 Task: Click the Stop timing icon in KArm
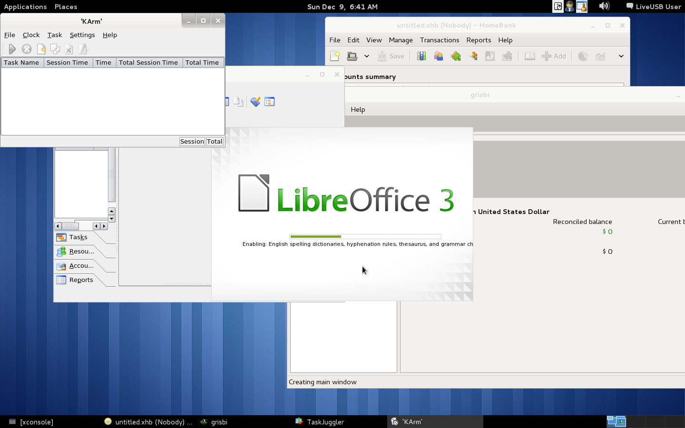coord(27,49)
